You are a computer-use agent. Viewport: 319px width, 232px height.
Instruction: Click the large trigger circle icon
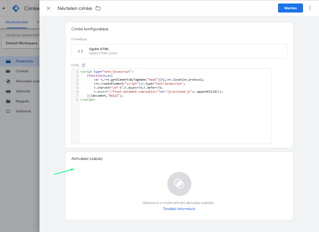179,184
